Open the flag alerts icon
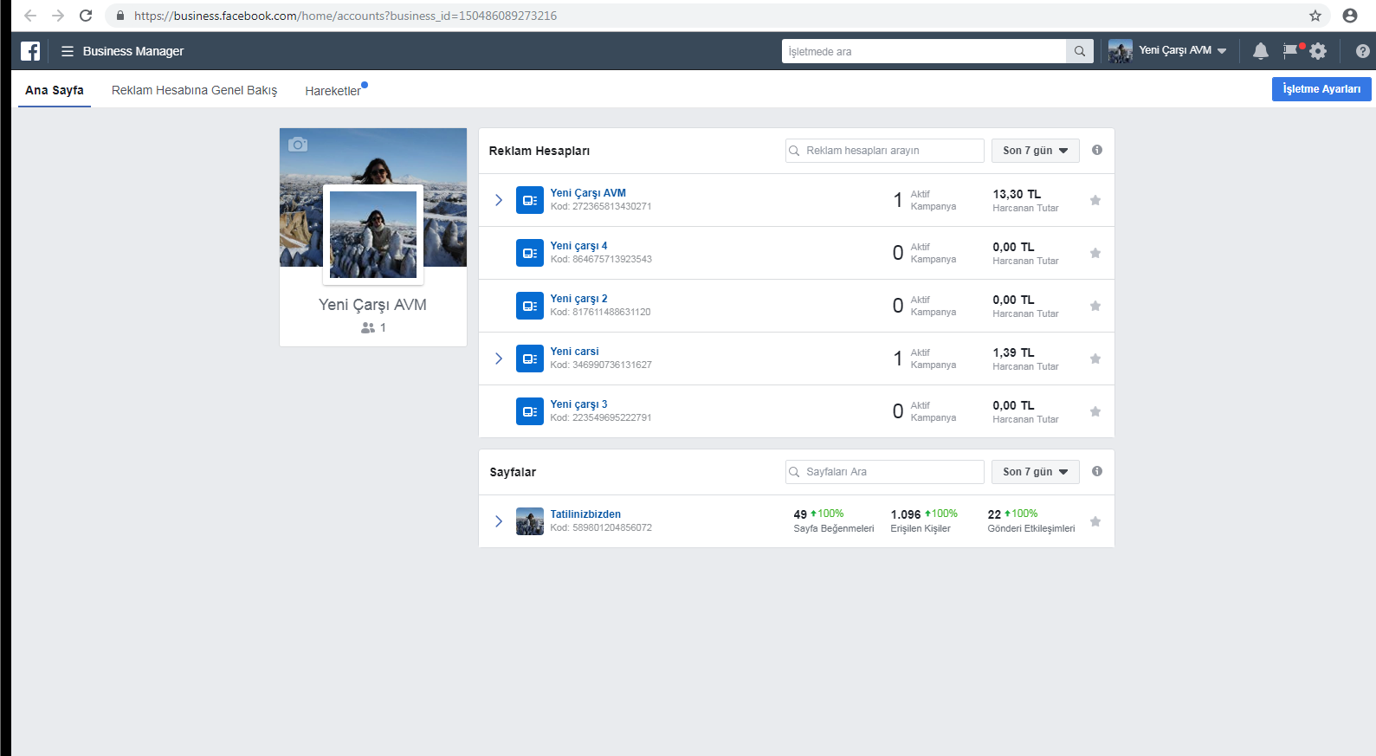This screenshot has width=1376, height=756. point(1291,50)
